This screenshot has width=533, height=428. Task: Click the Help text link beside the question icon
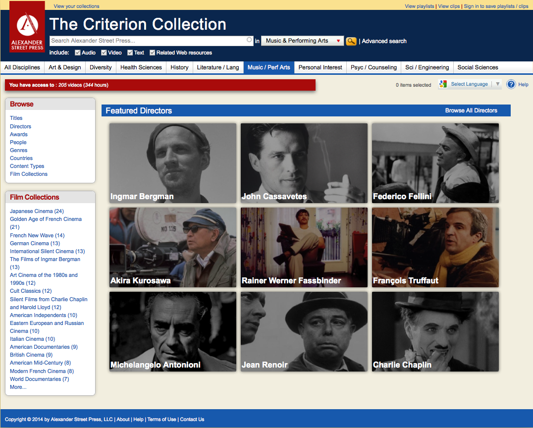coord(523,84)
